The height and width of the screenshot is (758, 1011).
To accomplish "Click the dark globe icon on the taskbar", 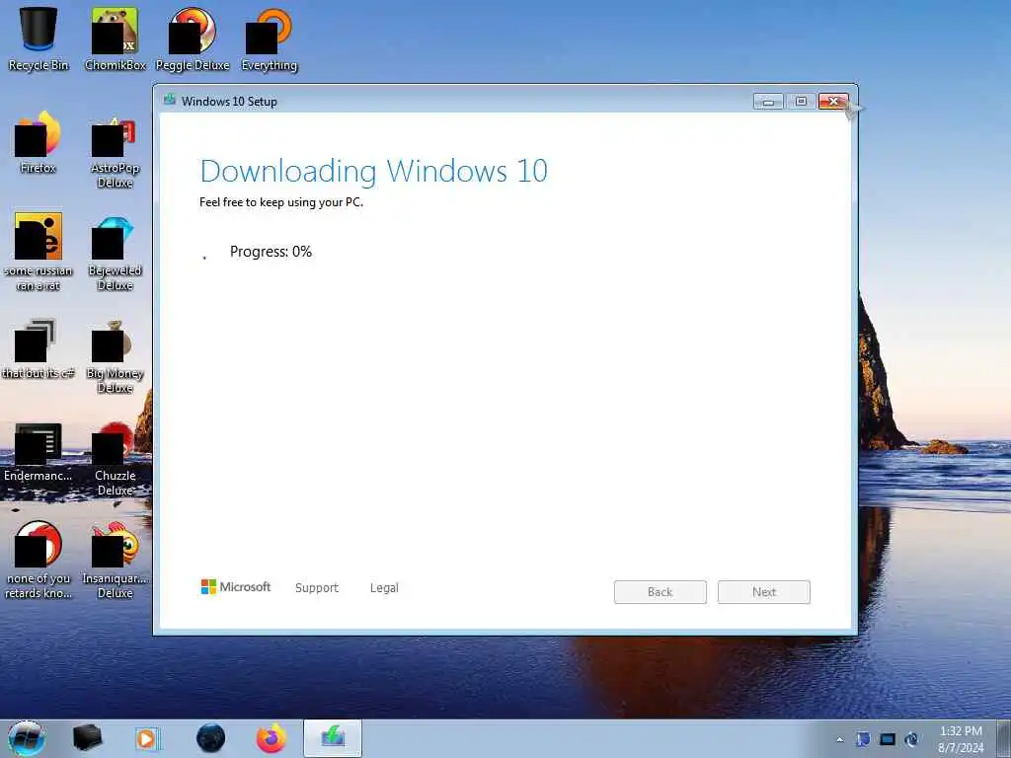I will (x=211, y=738).
